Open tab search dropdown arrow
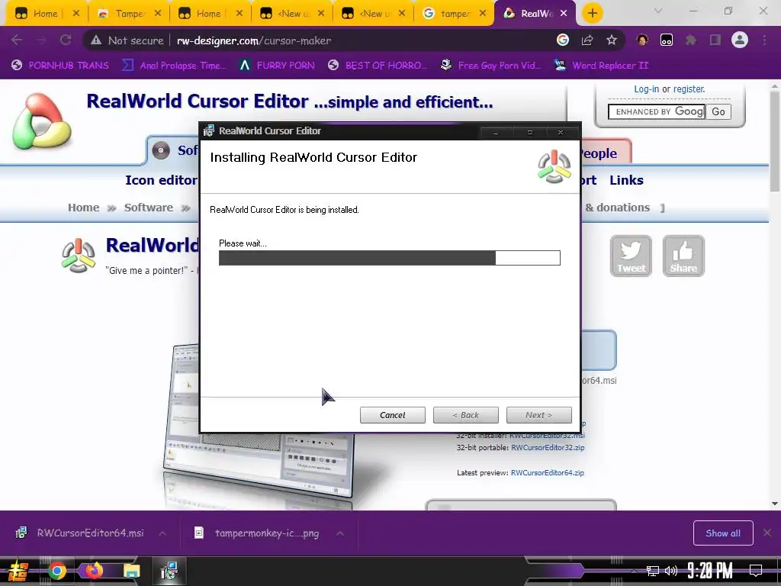The width and height of the screenshot is (781, 586). point(658,11)
